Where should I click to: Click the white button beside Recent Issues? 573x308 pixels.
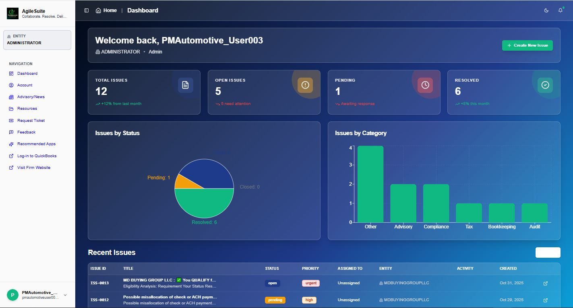(548, 253)
